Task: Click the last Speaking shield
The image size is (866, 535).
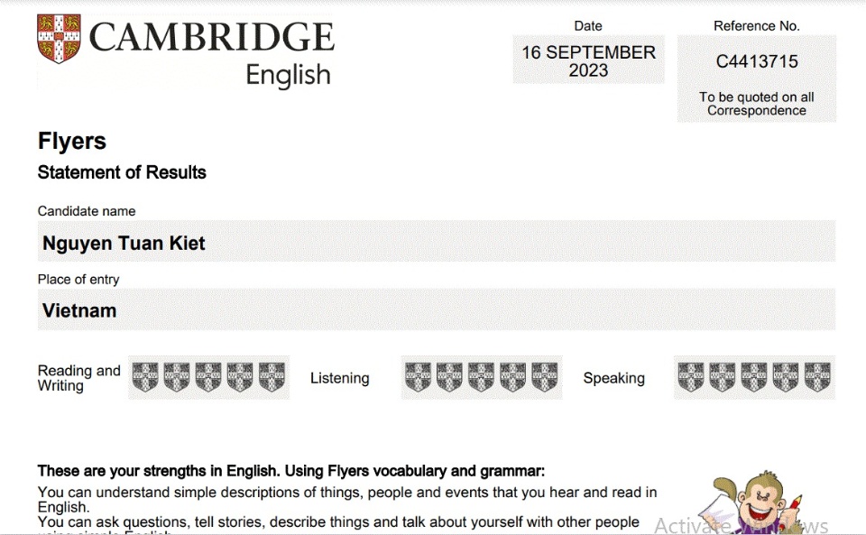Action: coord(817,377)
